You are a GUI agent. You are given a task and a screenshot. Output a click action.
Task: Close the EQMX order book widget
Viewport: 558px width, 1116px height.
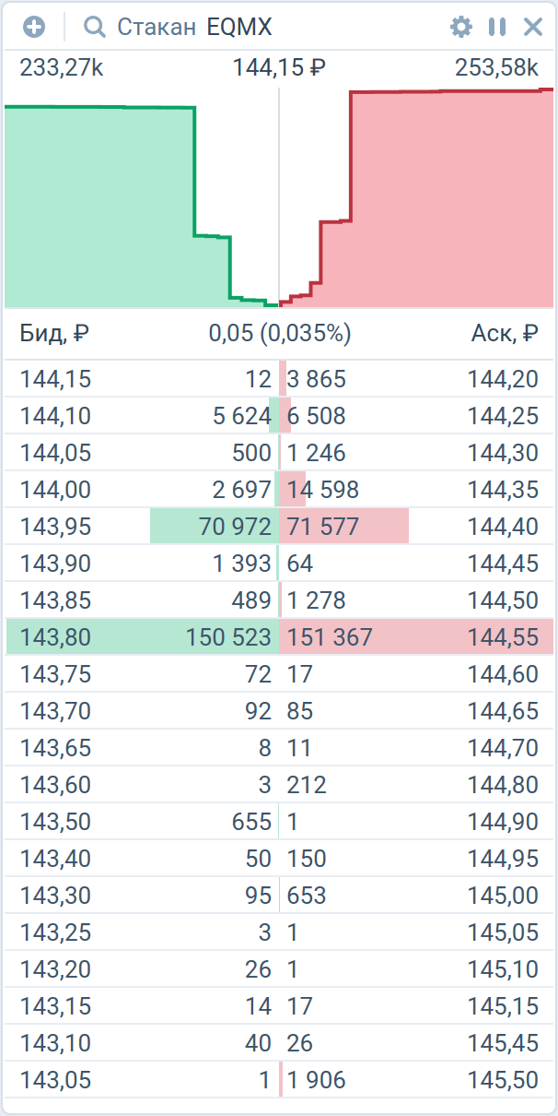[x=533, y=27]
